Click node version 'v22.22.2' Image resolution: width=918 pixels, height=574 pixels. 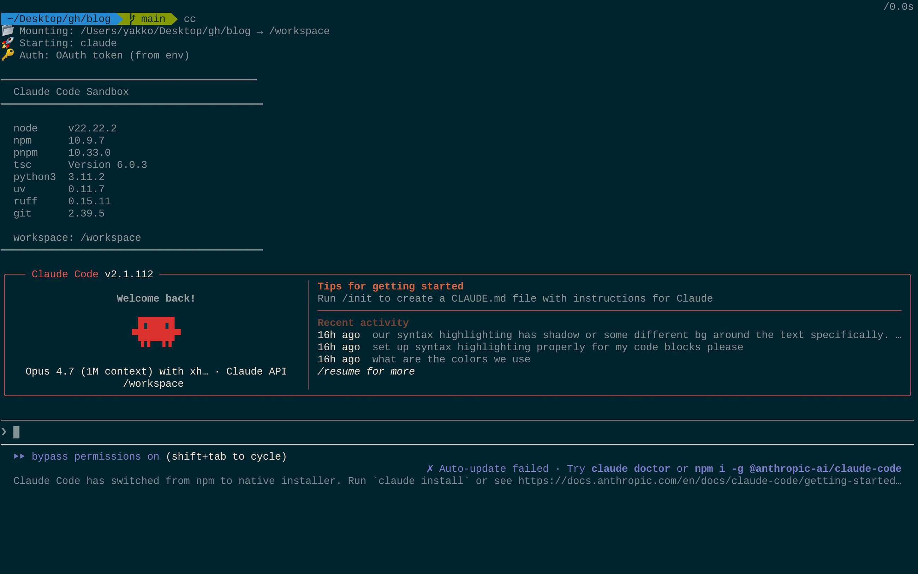(x=92, y=128)
